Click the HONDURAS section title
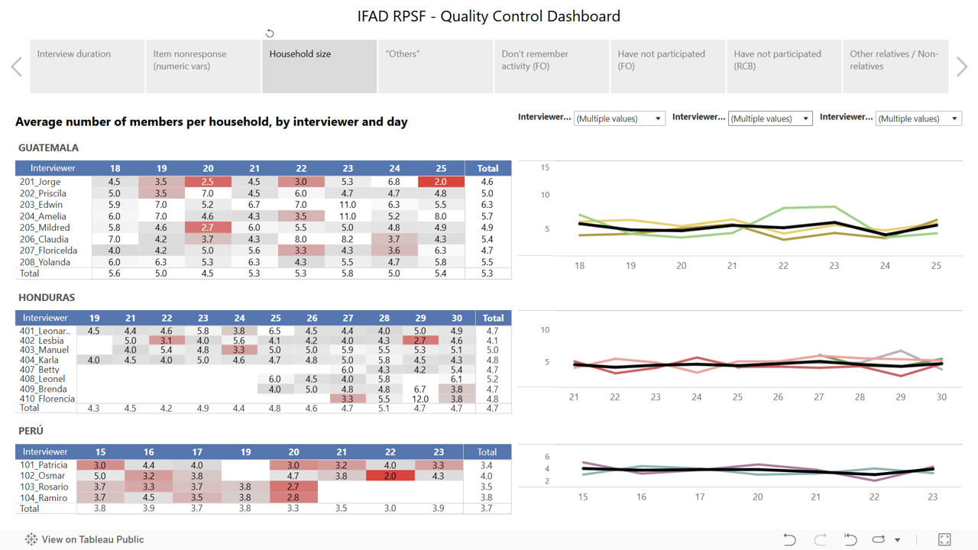This screenshot has height=550, width=978. coord(47,297)
